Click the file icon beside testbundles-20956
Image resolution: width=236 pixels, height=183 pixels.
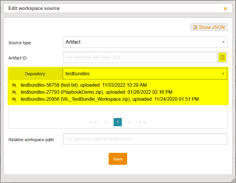pyautogui.click(x=14, y=99)
